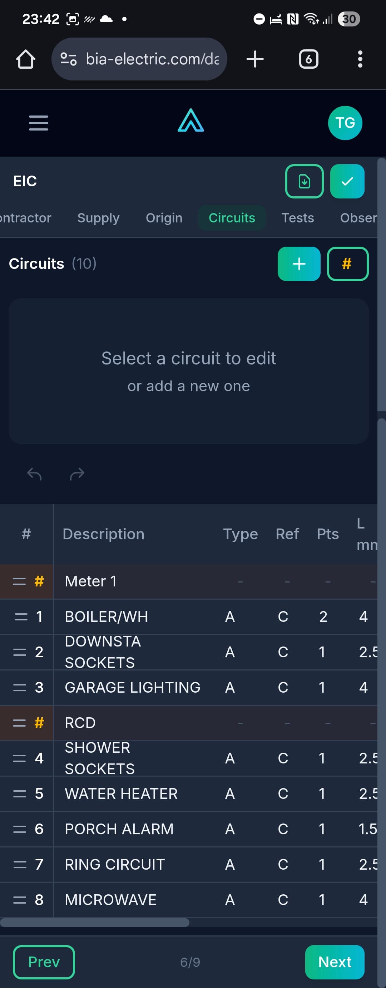
Task: Tap the Bia Electric logo
Action: pos(191,121)
